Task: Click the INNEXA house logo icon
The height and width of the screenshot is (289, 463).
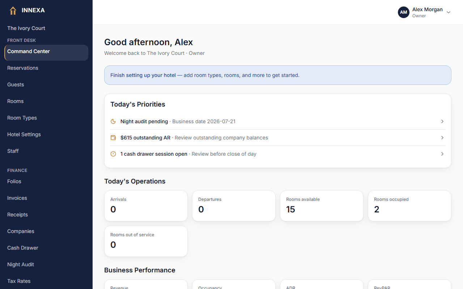Action: [x=13, y=10]
